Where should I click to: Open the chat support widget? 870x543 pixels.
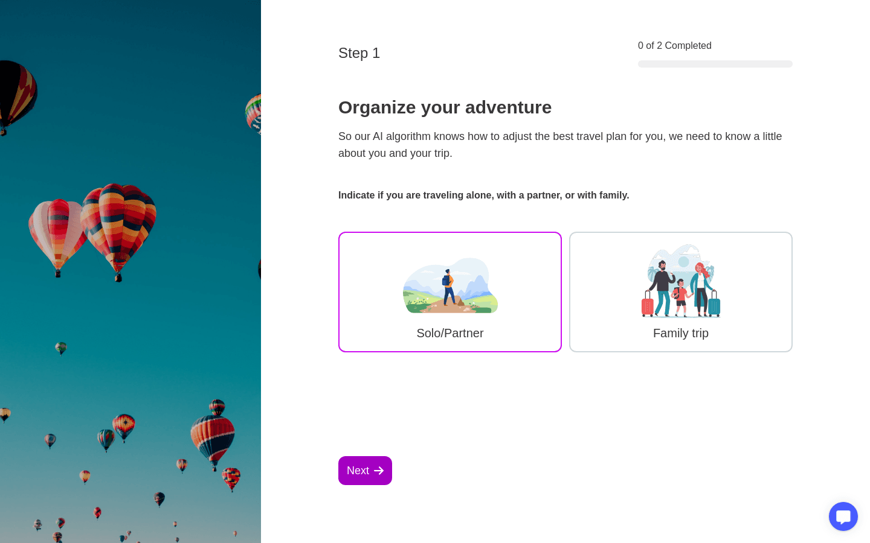point(843,516)
